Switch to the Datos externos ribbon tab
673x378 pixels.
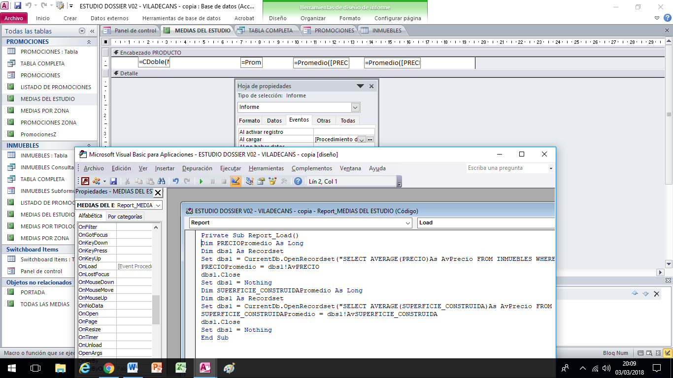pos(109,18)
